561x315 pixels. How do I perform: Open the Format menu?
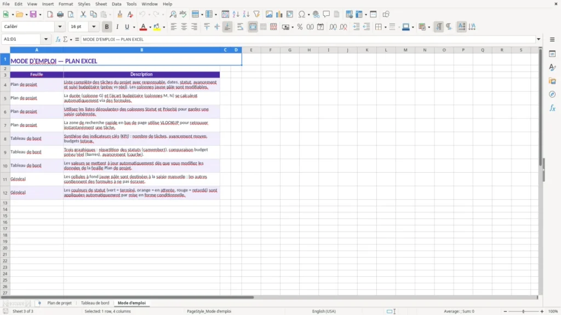(x=66, y=4)
